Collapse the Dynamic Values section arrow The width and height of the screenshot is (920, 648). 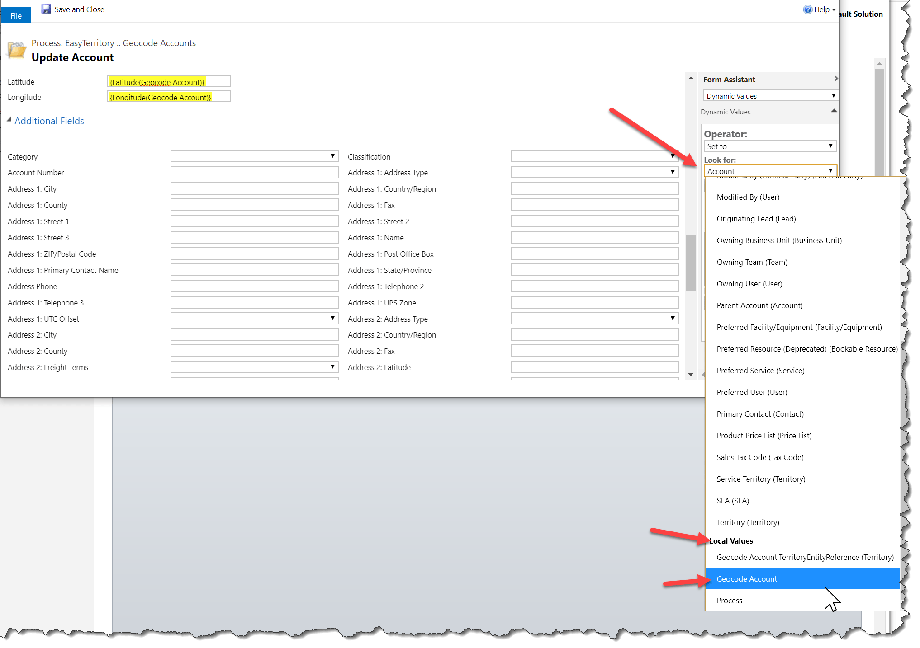(x=834, y=111)
